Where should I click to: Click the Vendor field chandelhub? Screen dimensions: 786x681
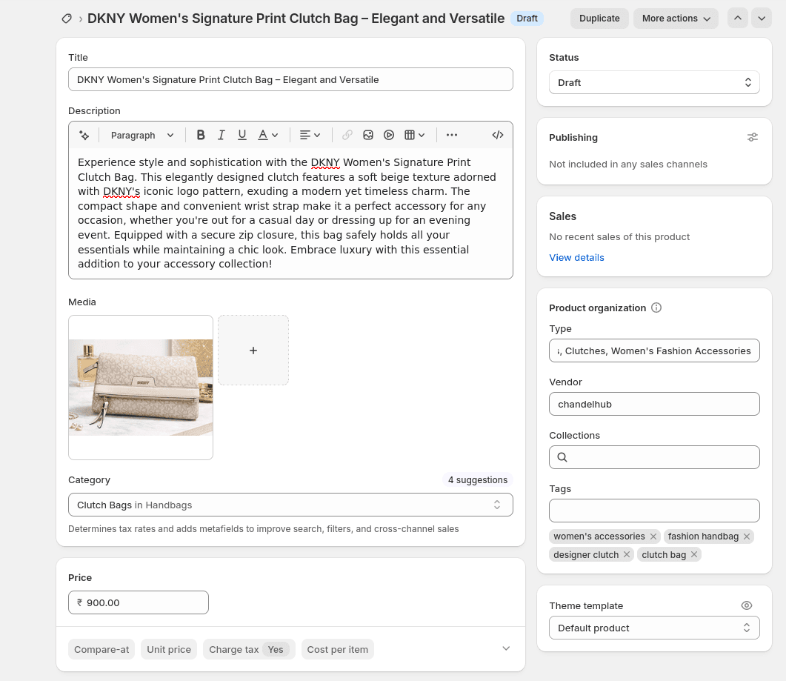point(654,404)
